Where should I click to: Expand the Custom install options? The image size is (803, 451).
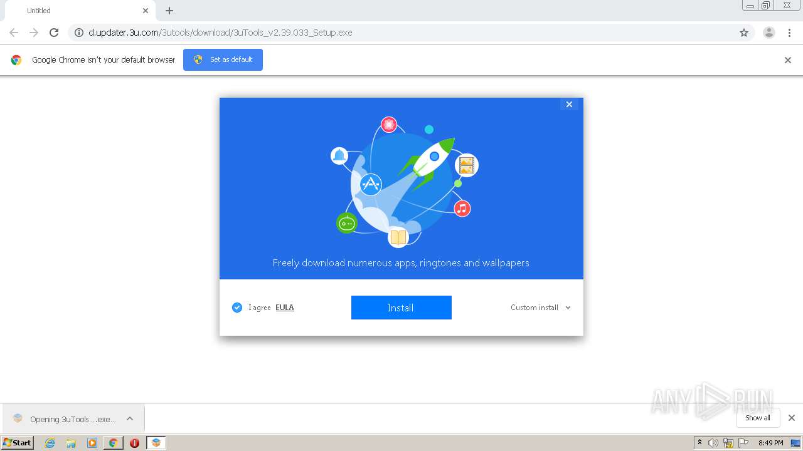pyautogui.click(x=541, y=308)
